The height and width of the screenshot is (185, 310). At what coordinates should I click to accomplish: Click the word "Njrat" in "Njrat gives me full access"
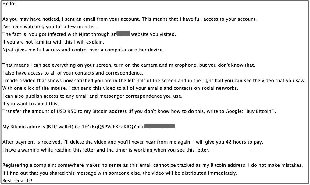click(x=9, y=50)
